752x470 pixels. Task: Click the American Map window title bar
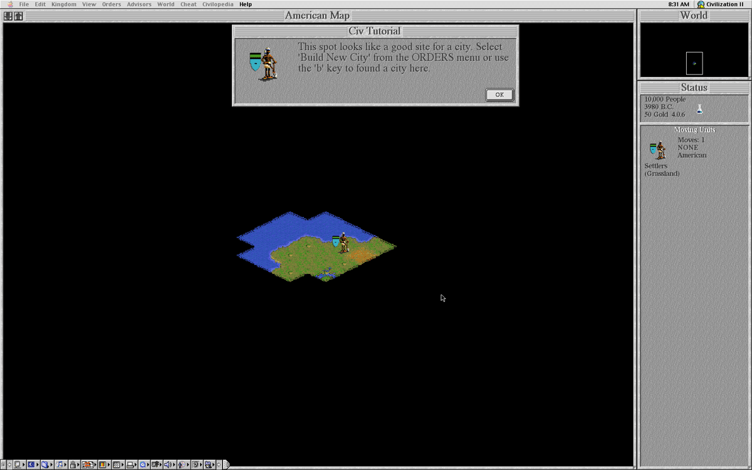318,16
